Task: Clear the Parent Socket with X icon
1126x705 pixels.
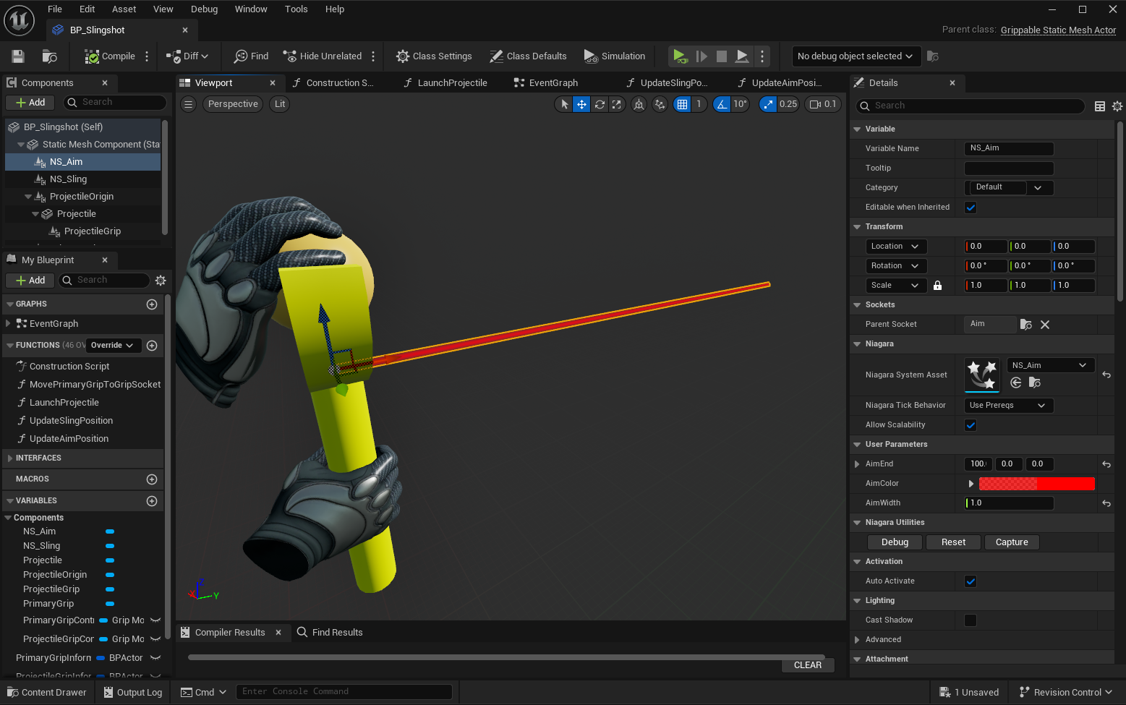Action: pyautogui.click(x=1045, y=325)
